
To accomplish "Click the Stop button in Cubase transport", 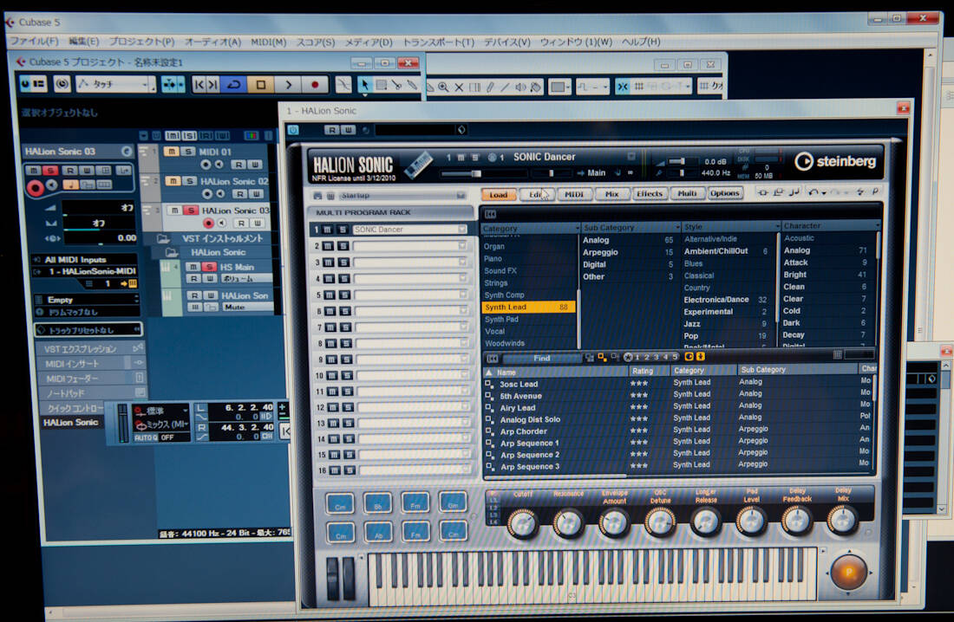I will (260, 85).
